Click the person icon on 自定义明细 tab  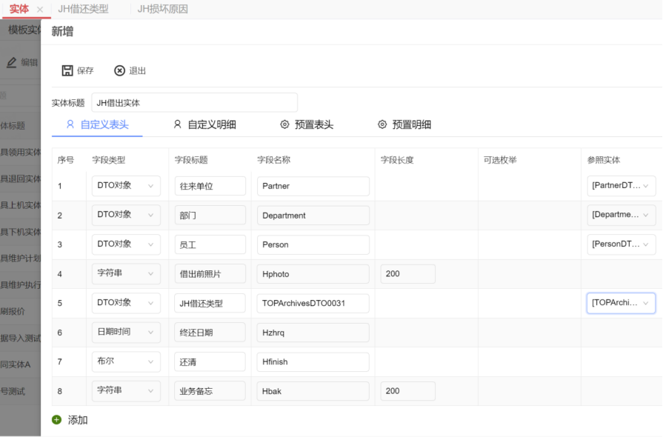(176, 125)
